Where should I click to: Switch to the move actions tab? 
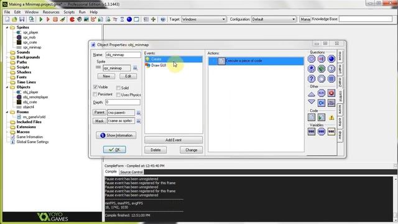coord(340,55)
